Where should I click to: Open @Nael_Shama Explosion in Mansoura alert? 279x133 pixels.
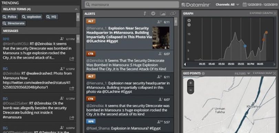(x=129, y=125)
